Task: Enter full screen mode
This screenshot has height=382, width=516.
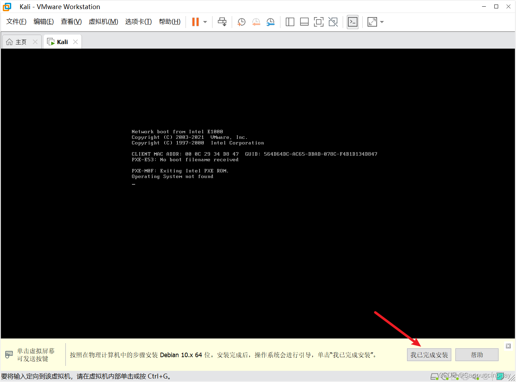Action: pos(319,22)
